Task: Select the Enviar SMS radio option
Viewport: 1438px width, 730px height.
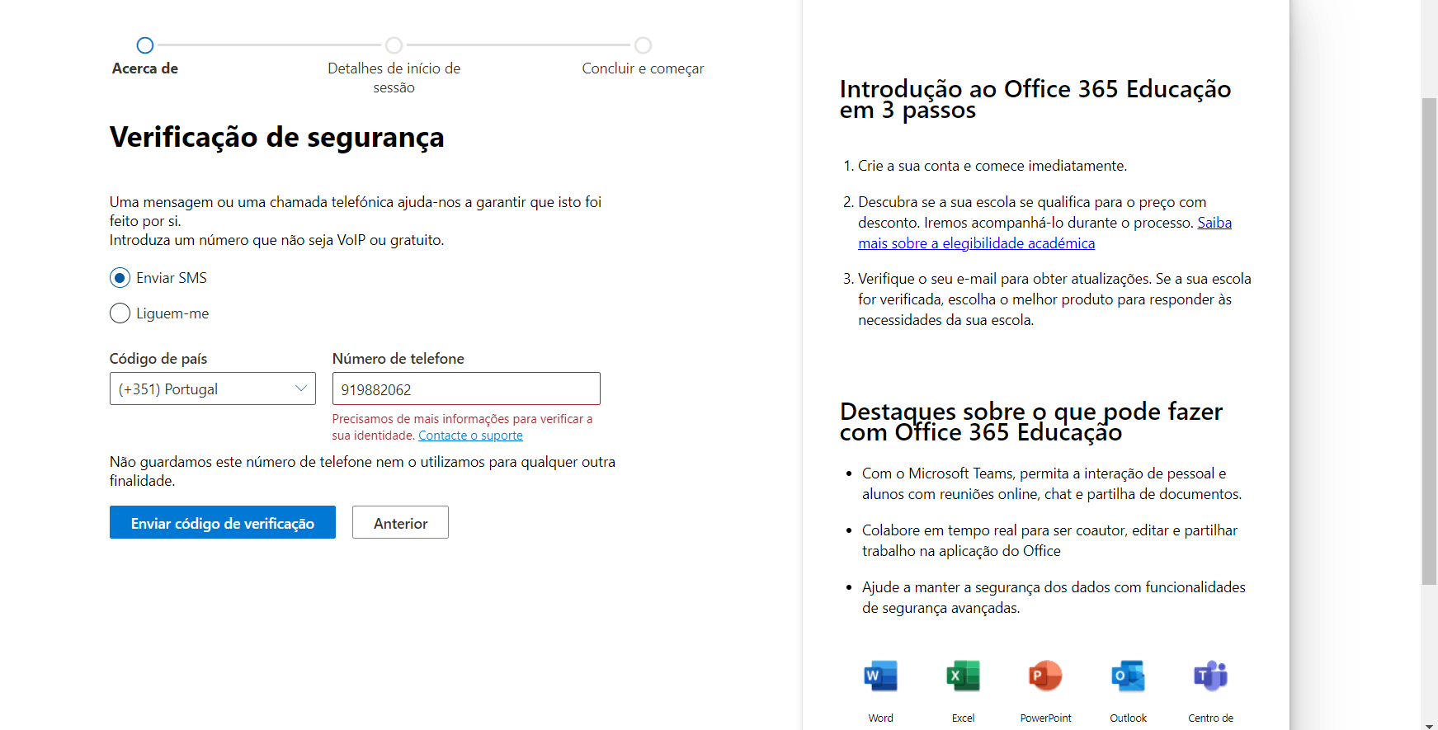Action: 120,278
